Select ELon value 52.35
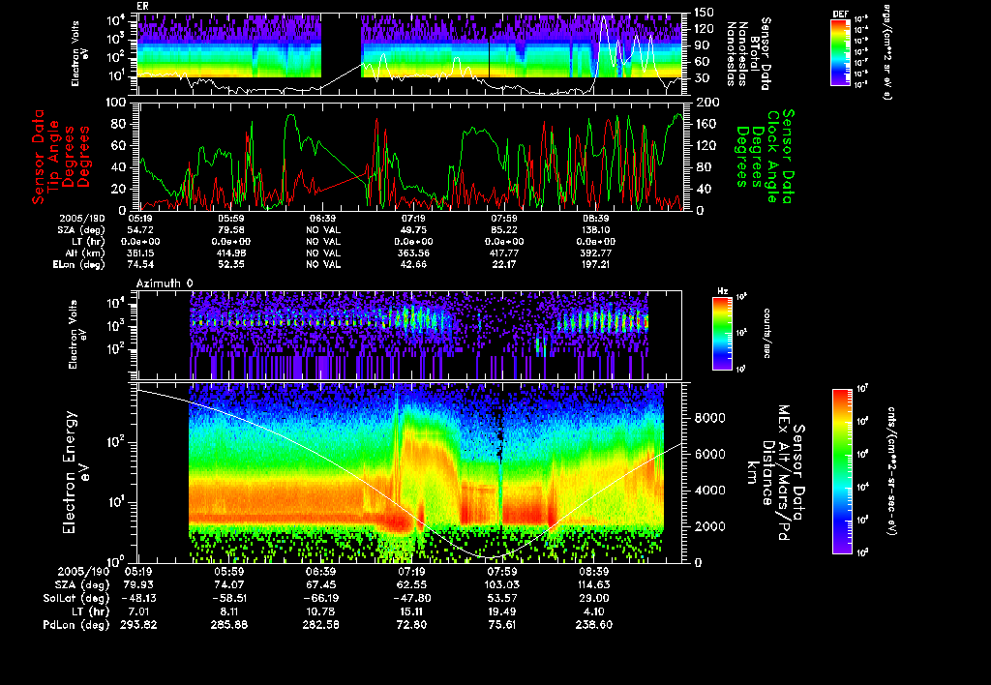 [x=230, y=264]
